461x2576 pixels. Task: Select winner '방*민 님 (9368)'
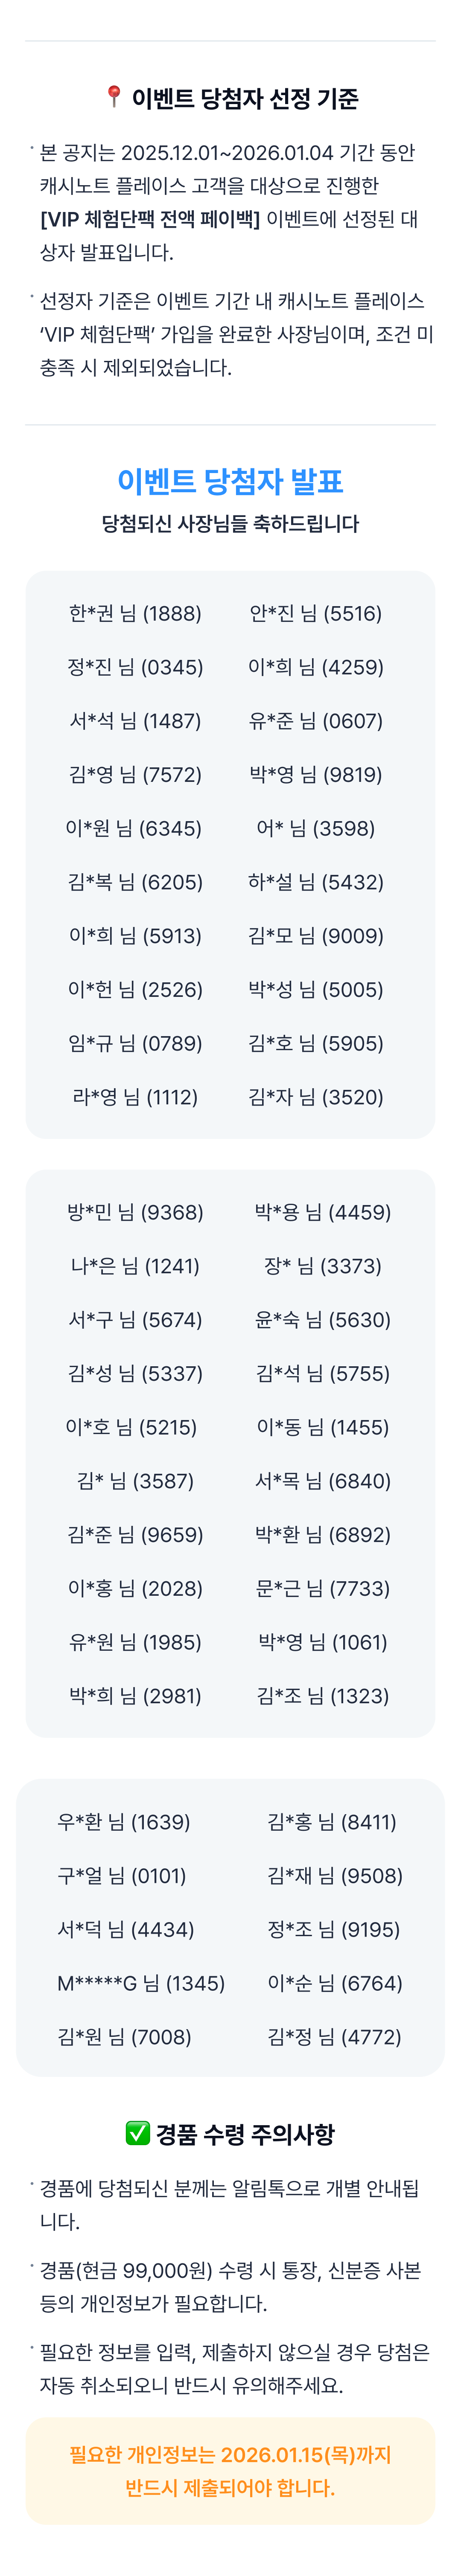click(x=135, y=1212)
